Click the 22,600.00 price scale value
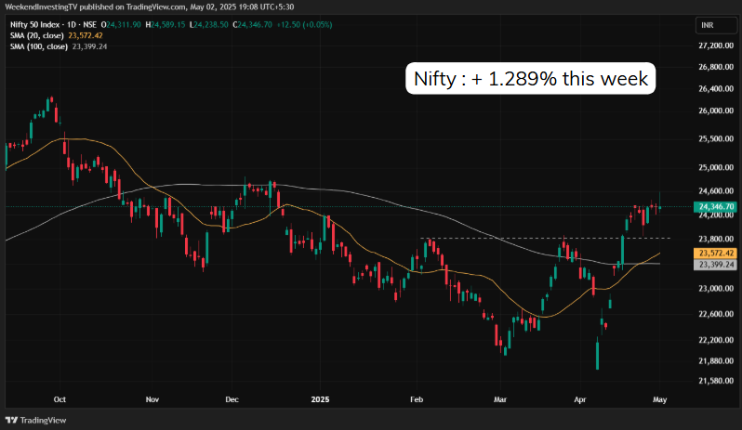The image size is (742, 430). click(716, 314)
